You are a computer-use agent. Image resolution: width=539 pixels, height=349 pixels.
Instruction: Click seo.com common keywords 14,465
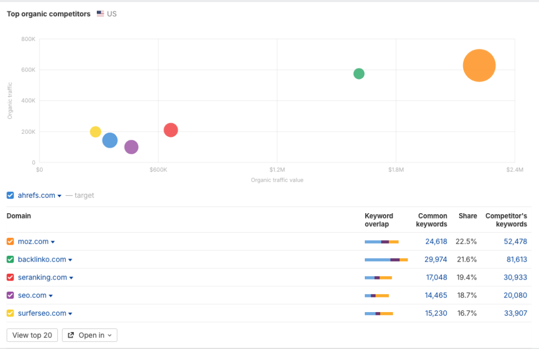click(x=436, y=295)
